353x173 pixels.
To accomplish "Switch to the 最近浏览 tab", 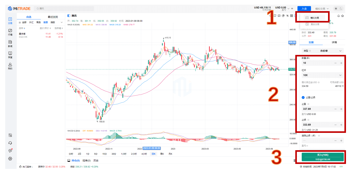I will (53, 17).
